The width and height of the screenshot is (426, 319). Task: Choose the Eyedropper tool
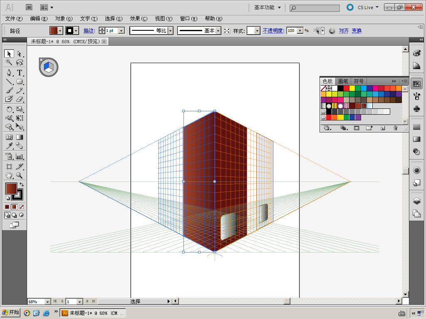9,146
